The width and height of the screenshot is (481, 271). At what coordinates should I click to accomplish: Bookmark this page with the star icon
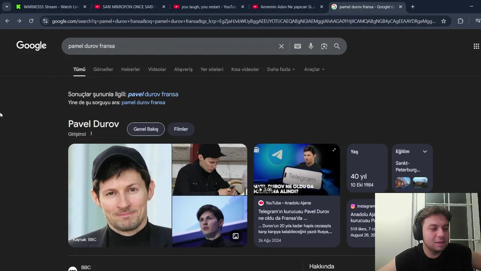[443, 21]
